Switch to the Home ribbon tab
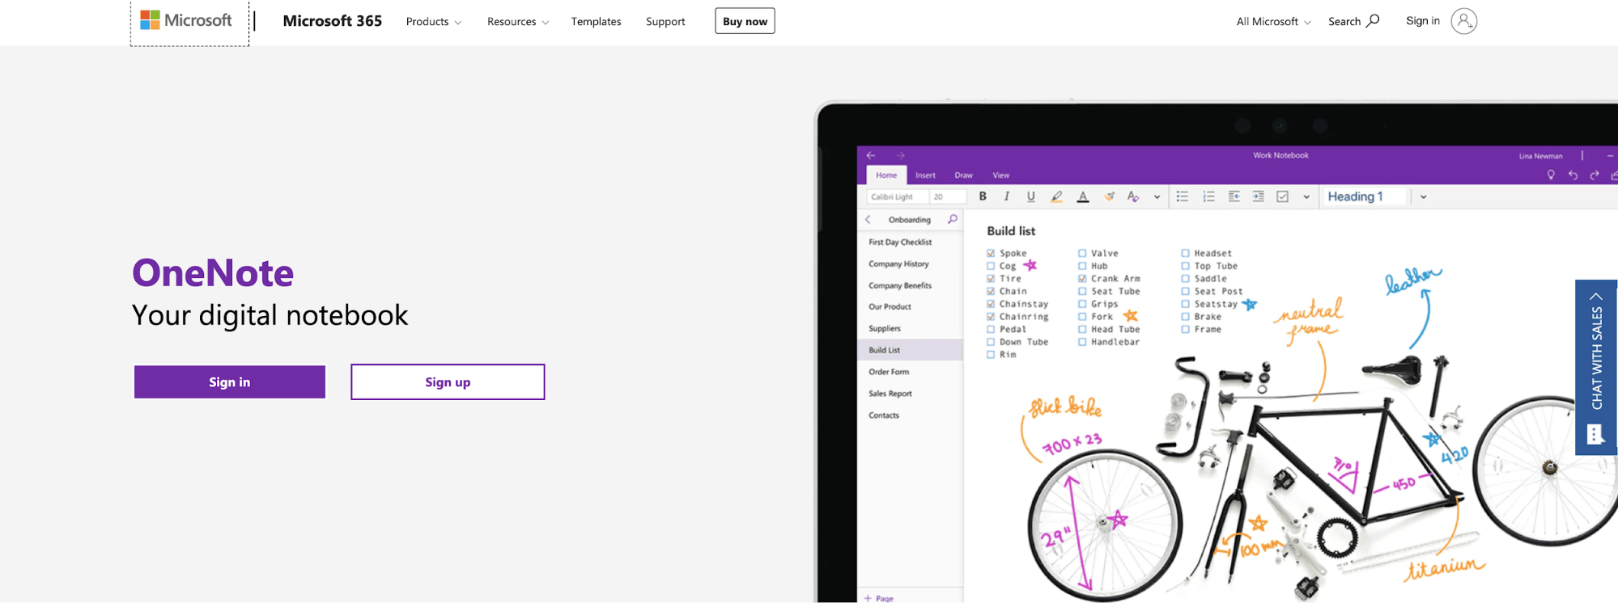Viewport: 1618px width, 607px height. 886,175
